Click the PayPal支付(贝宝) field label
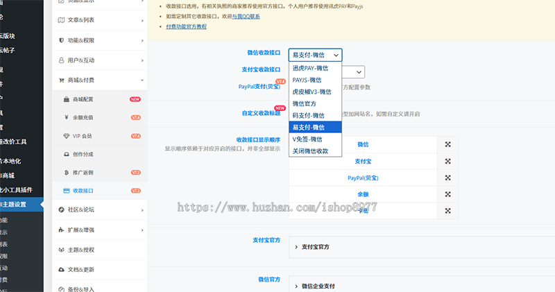Viewport: 555px width, 292px height. coord(259,87)
